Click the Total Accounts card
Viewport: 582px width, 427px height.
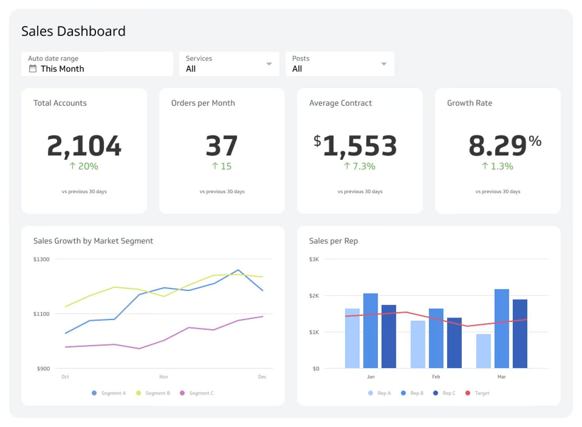click(x=84, y=151)
